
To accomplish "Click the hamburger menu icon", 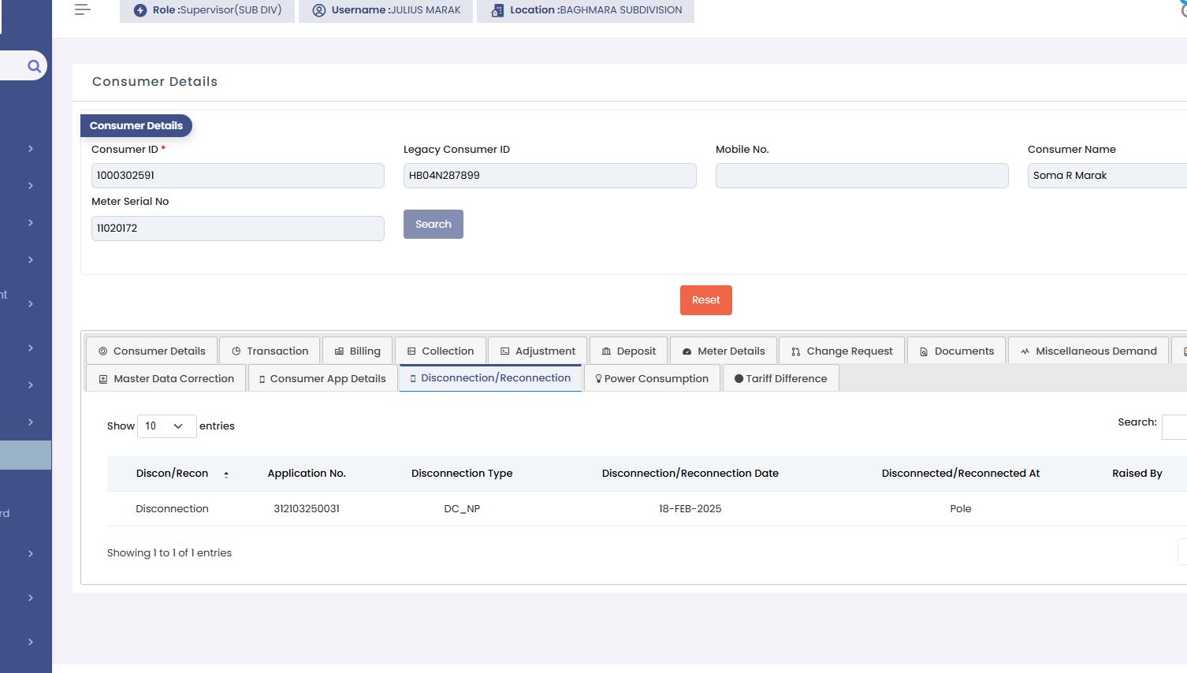I will tap(82, 10).
